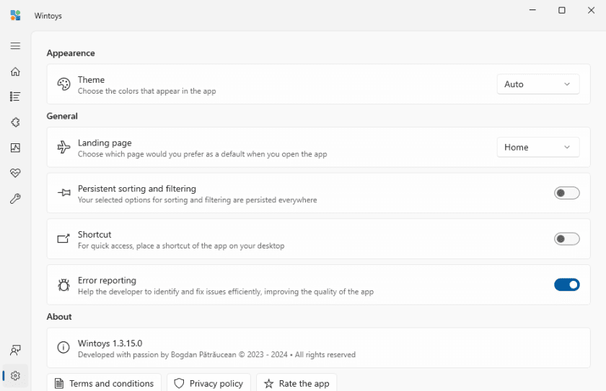The image size is (606, 391).
Task: Open the Theme dropdown set to Auto
Action: (x=538, y=84)
